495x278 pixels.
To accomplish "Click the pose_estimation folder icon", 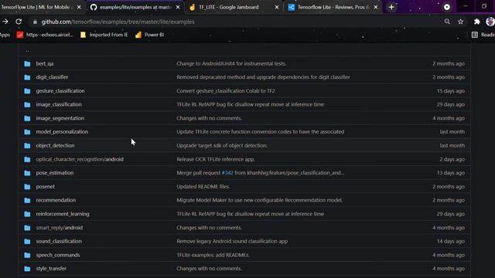I will 28,173.
